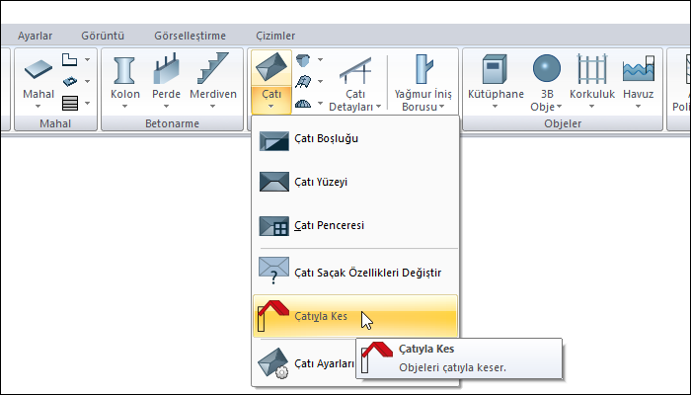Click the Yağmur İniş Borusu icon
The image size is (691, 395).
423,73
